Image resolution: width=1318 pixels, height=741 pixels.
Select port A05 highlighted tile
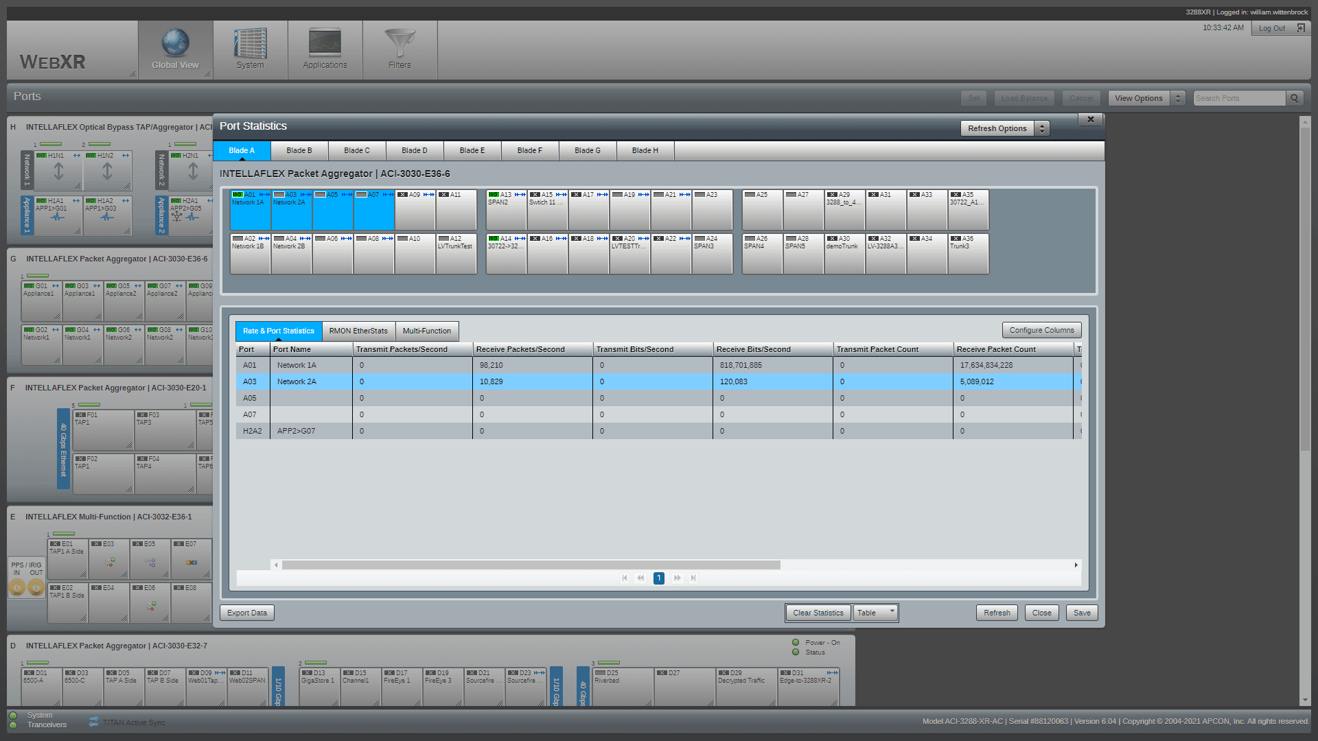[x=333, y=210]
